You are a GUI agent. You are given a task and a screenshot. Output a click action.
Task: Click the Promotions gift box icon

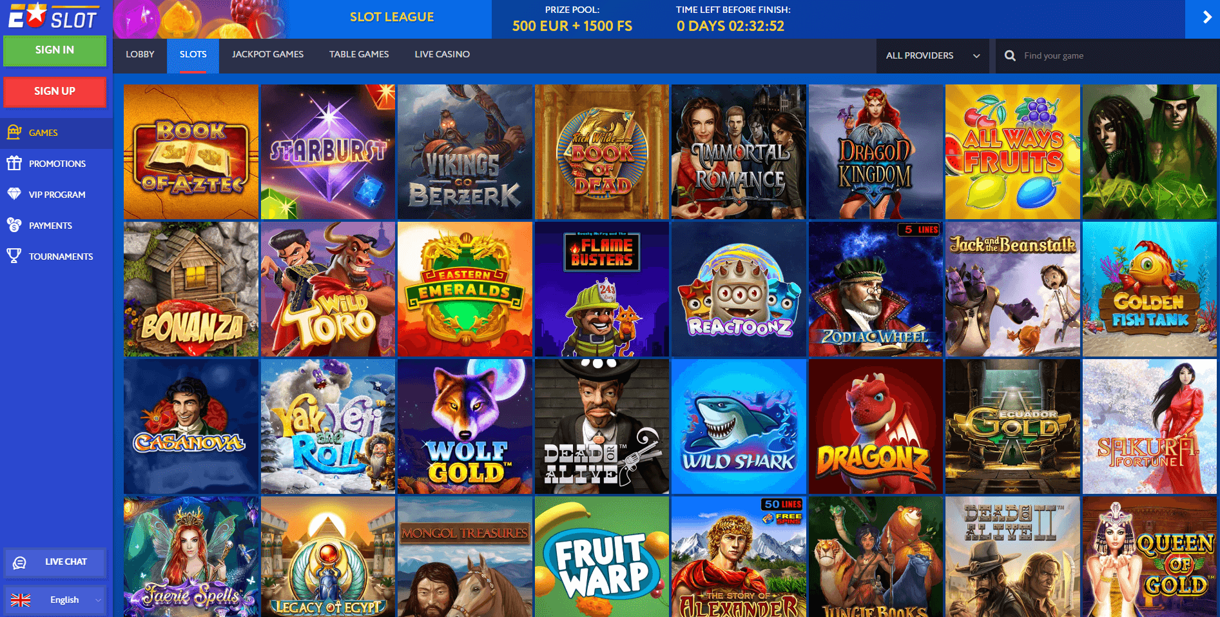click(14, 163)
